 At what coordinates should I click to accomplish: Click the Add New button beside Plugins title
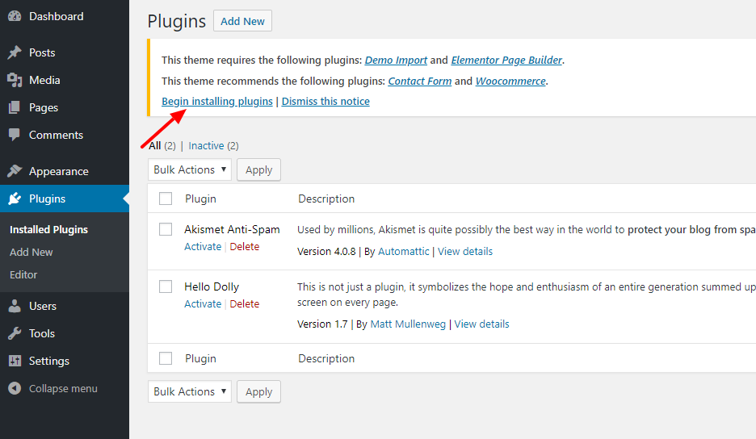[242, 21]
